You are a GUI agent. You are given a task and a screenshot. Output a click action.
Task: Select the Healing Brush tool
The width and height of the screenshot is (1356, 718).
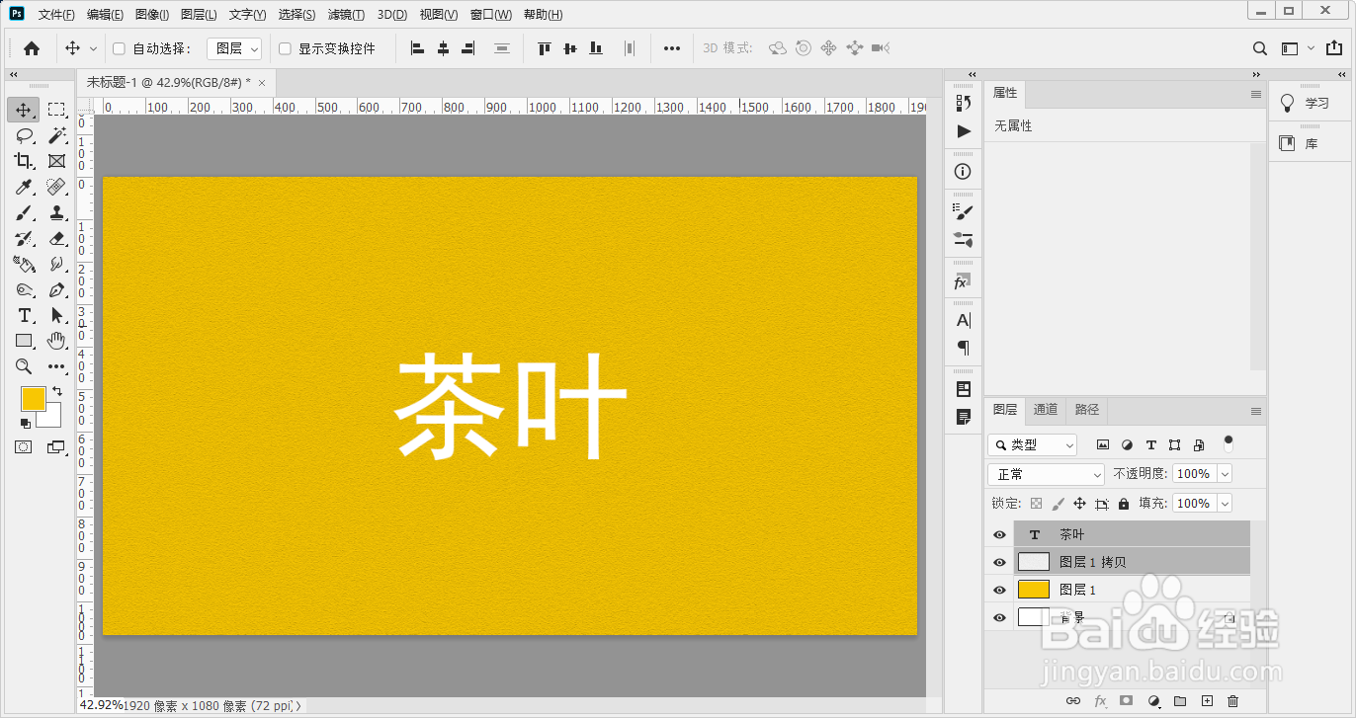pyautogui.click(x=56, y=187)
